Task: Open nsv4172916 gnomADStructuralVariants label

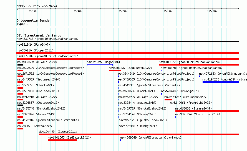Action: (48, 120)
